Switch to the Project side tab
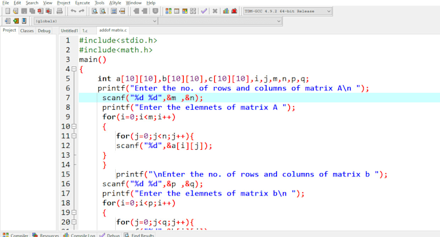 click(9, 30)
